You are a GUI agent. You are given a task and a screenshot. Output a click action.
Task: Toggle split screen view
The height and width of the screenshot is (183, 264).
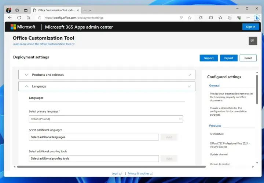211,18
